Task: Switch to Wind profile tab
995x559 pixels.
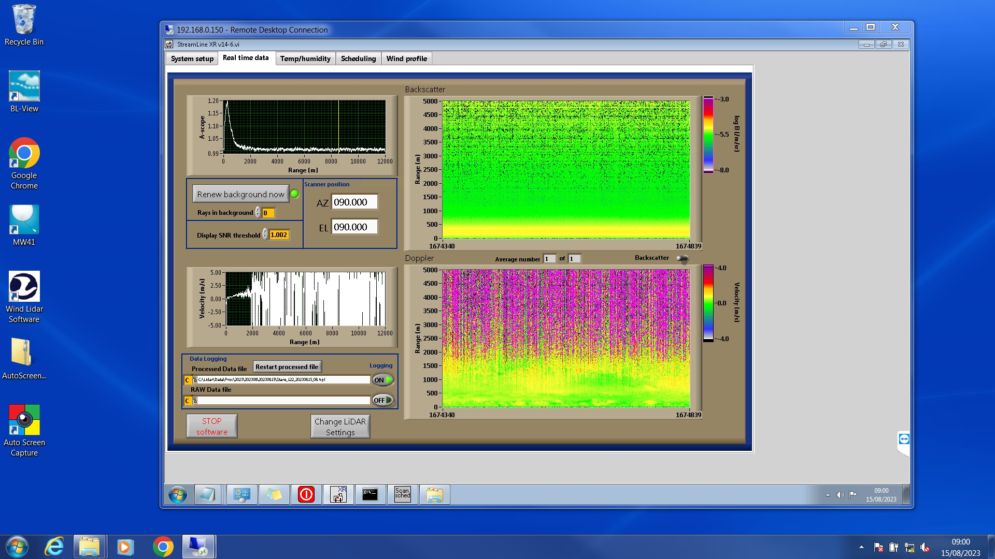Action: pyautogui.click(x=406, y=58)
